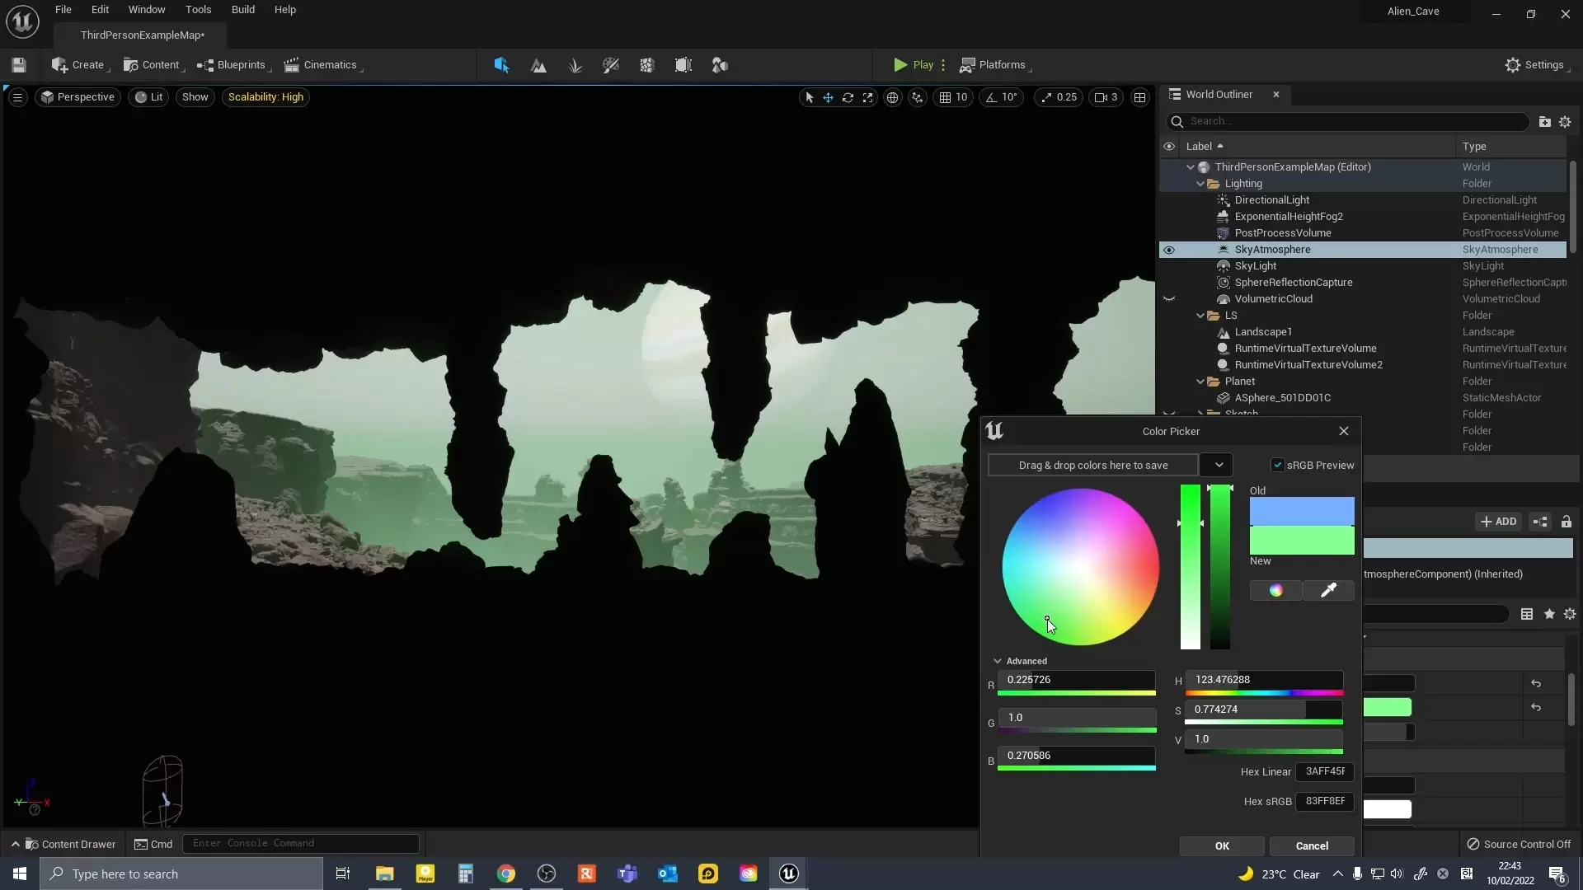This screenshot has width=1583, height=890.
Task: Toggle rotate transform tool in viewport
Action: coord(848,97)
